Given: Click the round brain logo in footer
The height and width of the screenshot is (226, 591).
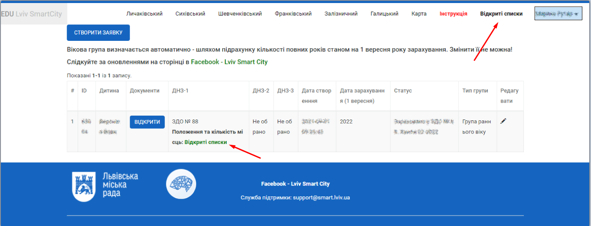Looking at the screenshot, I should pos(181,184).
